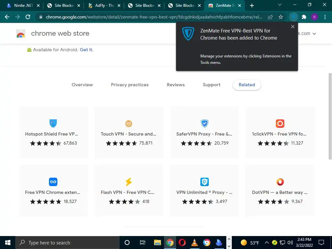Click the ZenMate extension toolbar icon

click(294, 17)
